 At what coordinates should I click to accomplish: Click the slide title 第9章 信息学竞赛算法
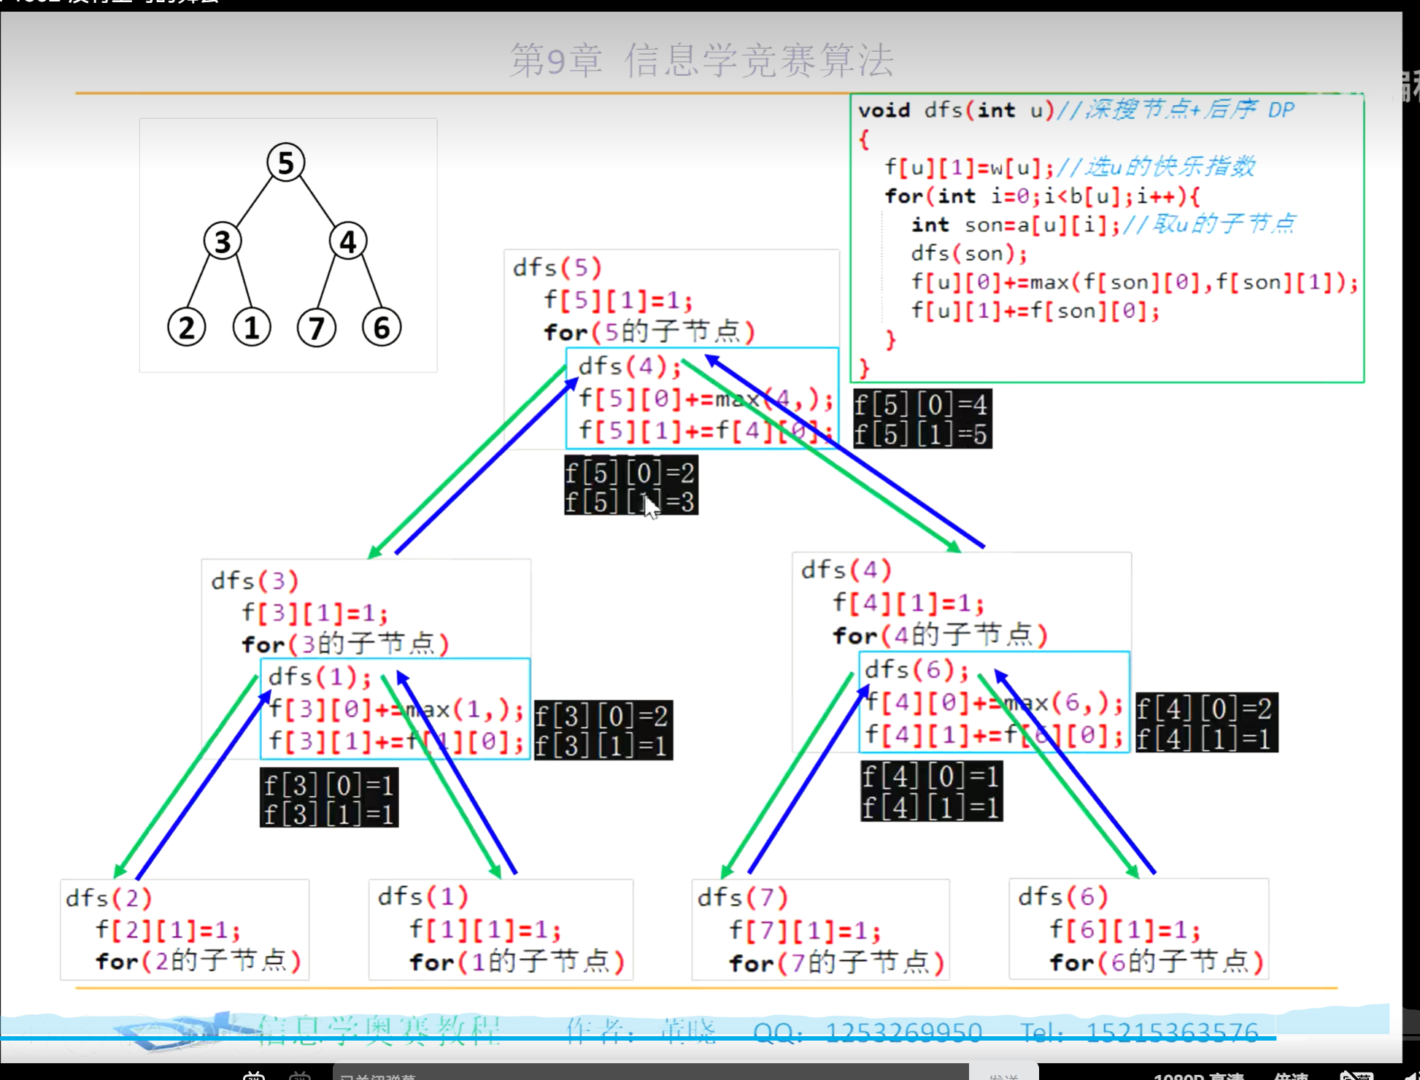[701, 60]
